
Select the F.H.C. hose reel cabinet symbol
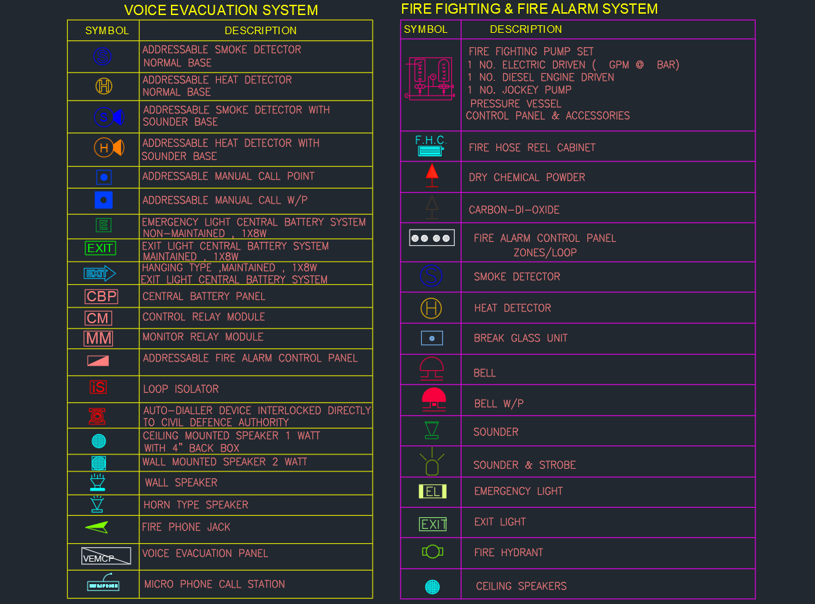[x=431, y=146]
